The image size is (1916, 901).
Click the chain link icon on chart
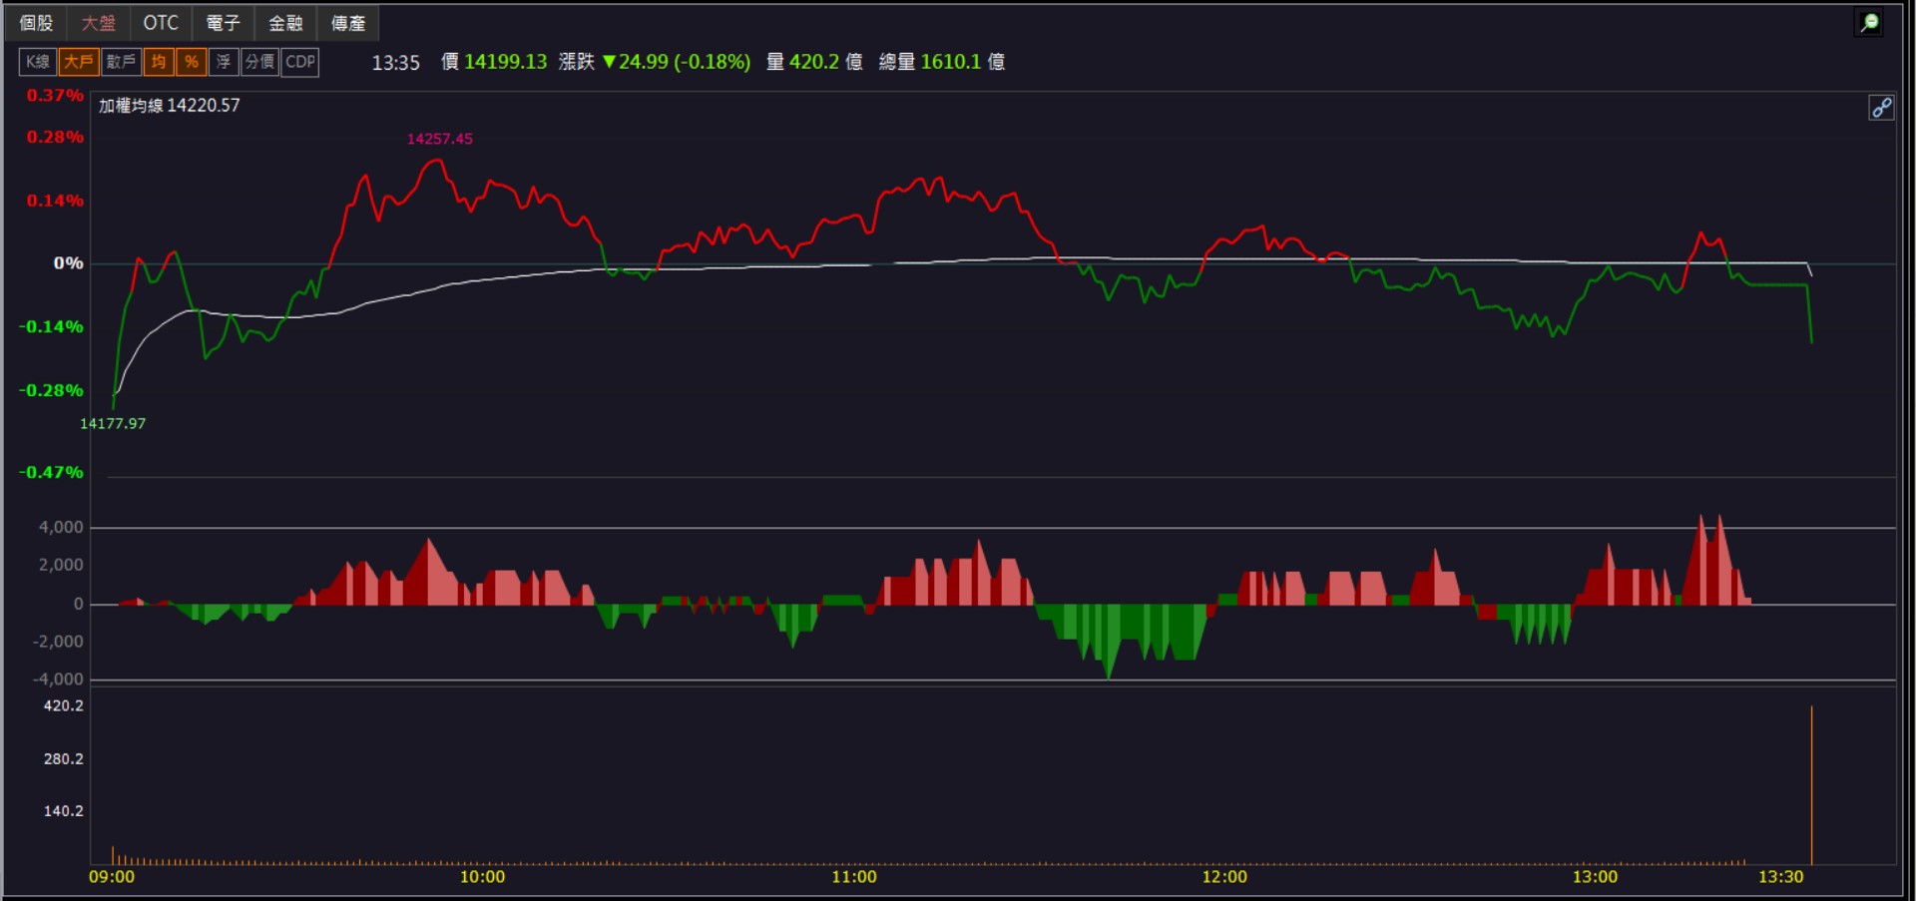pyautogui.click(x=1881, y=108)
